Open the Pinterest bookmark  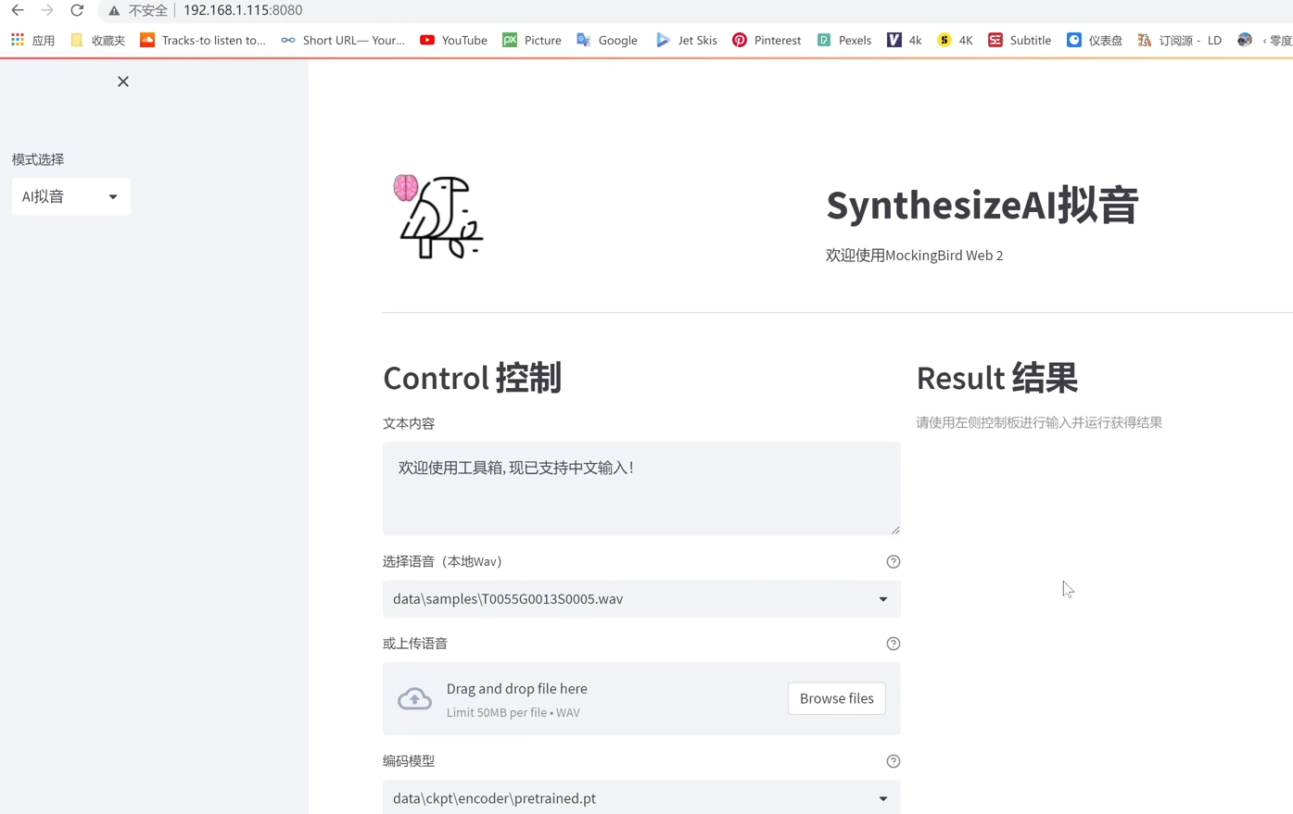767,40
